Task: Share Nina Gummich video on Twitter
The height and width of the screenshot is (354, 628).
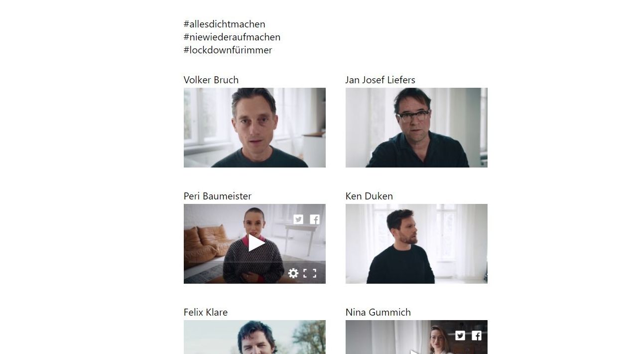Action: pyautogui.click(x=460, y=336)
